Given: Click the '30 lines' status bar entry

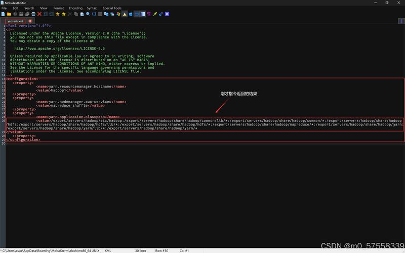Looking at the screenshot, I should 141,250.
